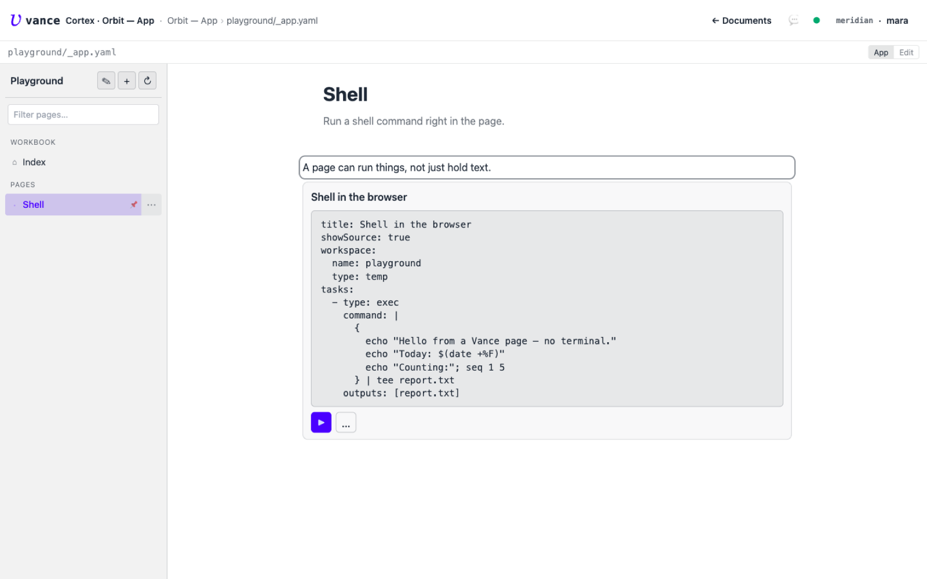
Task: Click the 'tee report.txt' line in source
Action: tap(404, 380)
